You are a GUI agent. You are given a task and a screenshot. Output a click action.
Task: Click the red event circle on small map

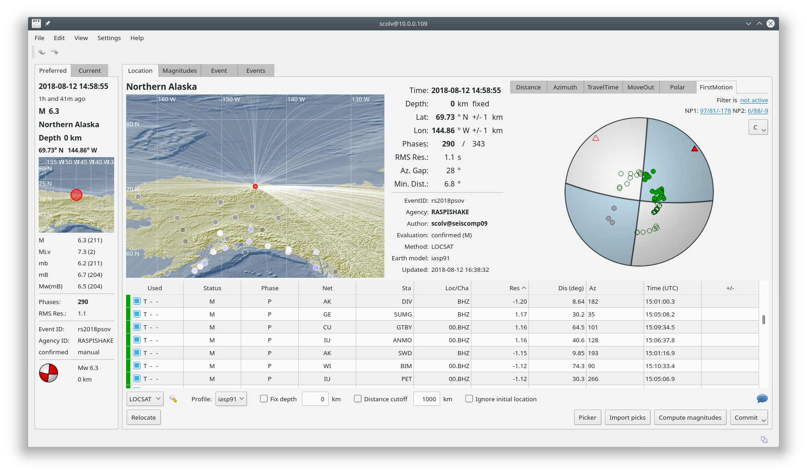76,195
